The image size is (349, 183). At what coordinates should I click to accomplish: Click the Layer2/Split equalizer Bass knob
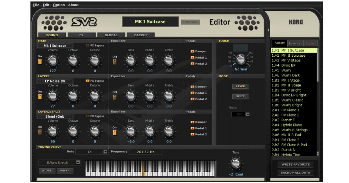(131, 131)
